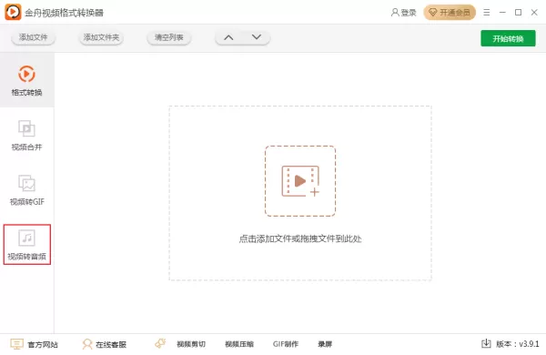Start conversion with 开始转换 button
This screenshot has height=355, width=546.
click(508, 38)
